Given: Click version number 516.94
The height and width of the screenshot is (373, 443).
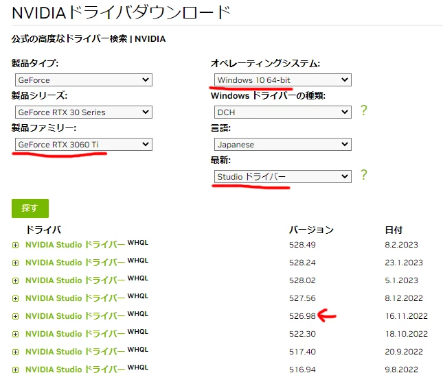Looking at the screenshot, I should (302, 369).
